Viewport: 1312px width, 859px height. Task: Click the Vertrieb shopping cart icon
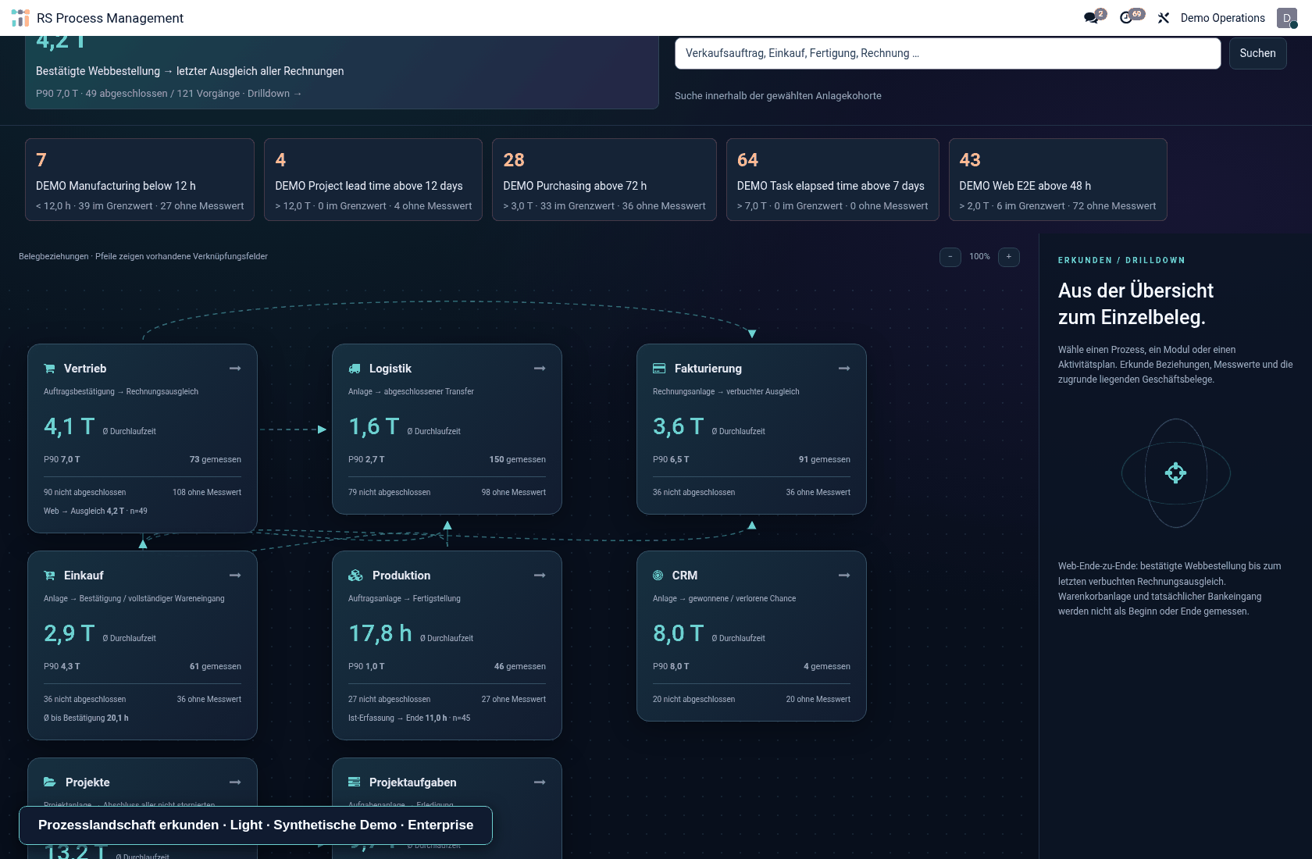[x=50, y=369]
